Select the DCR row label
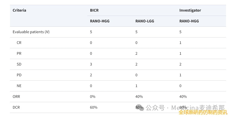Image resolution: width=232 pixels, height=117 pixels. (16, 107)
